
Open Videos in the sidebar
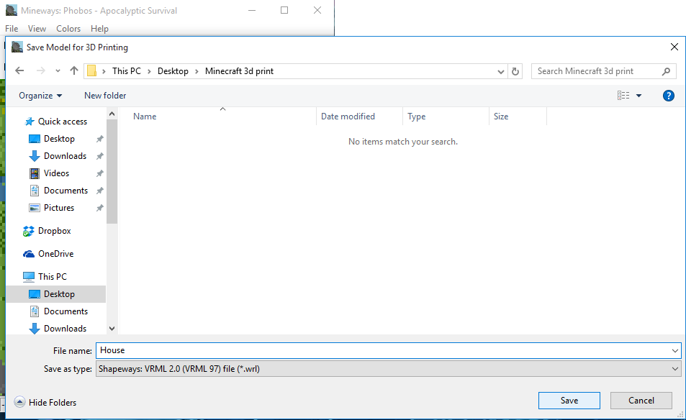[x=56, y=173]
